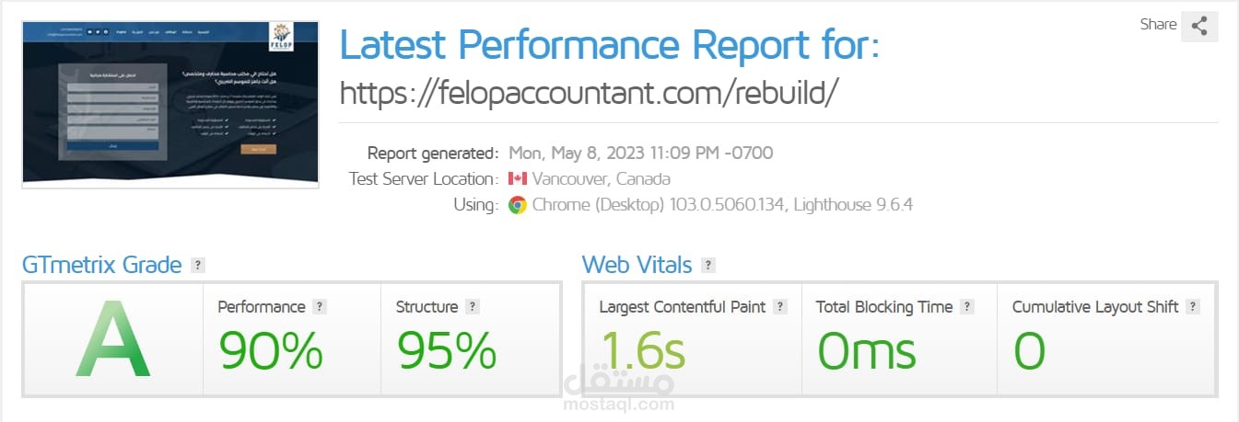The width and height of the screenshot is (1239, 422).
Task: Click the Chrome browser icon
Action: click(x=518, y=205)
